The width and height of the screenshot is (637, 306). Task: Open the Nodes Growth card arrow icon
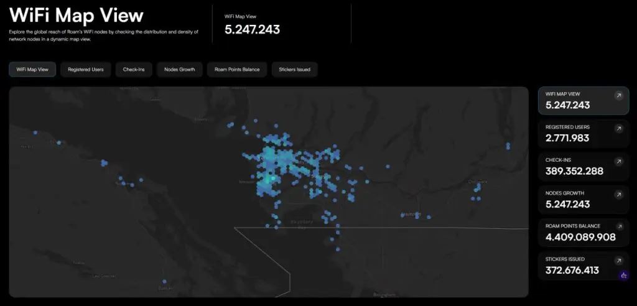(x=618, y=195)
